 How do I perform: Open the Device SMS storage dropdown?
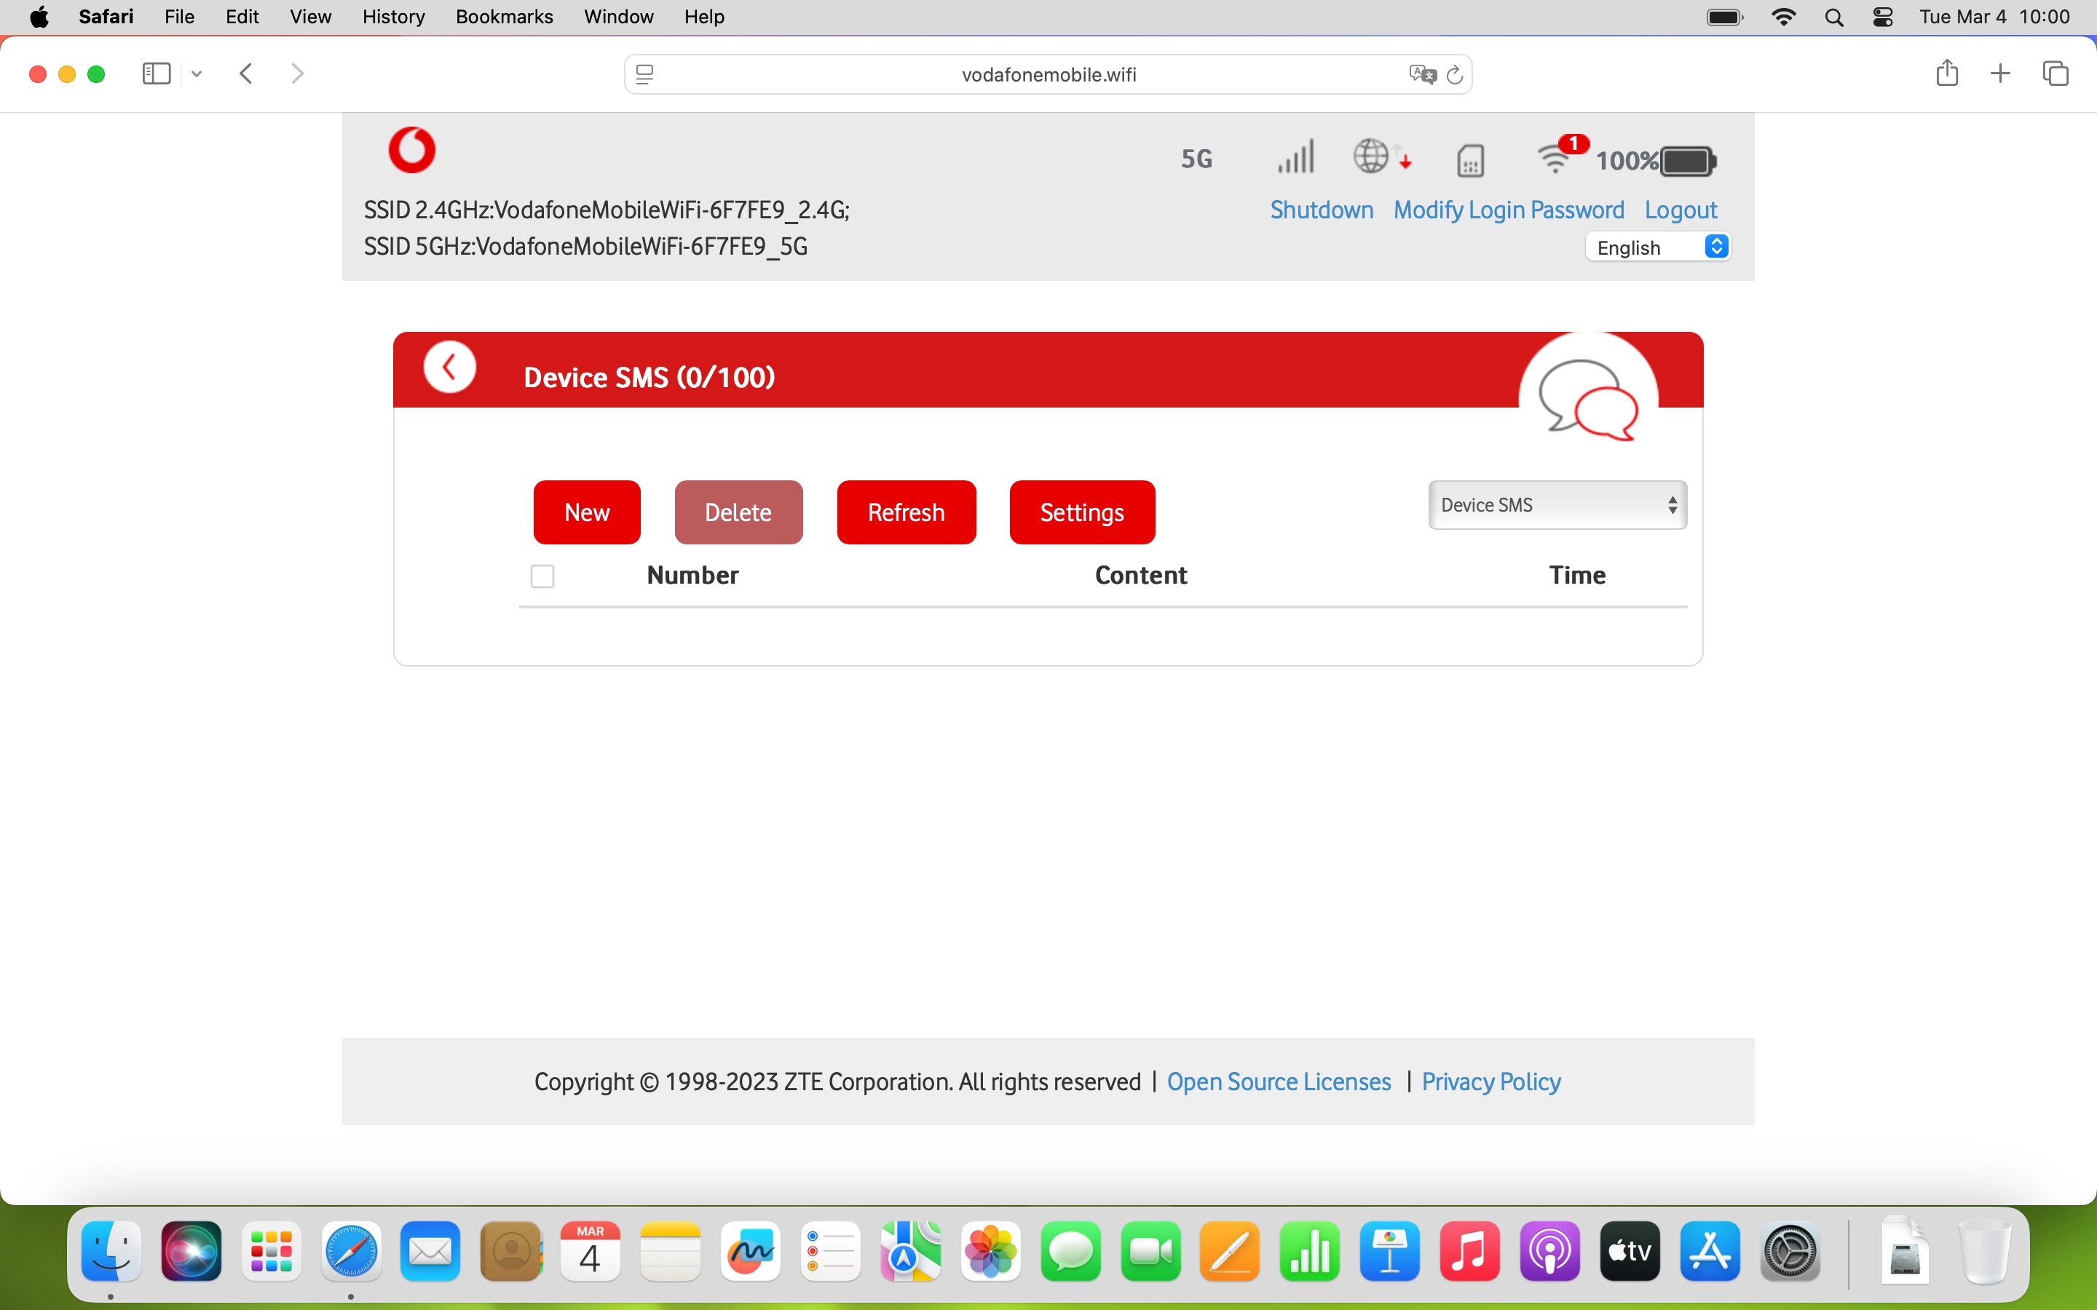tap(1557, 505)
